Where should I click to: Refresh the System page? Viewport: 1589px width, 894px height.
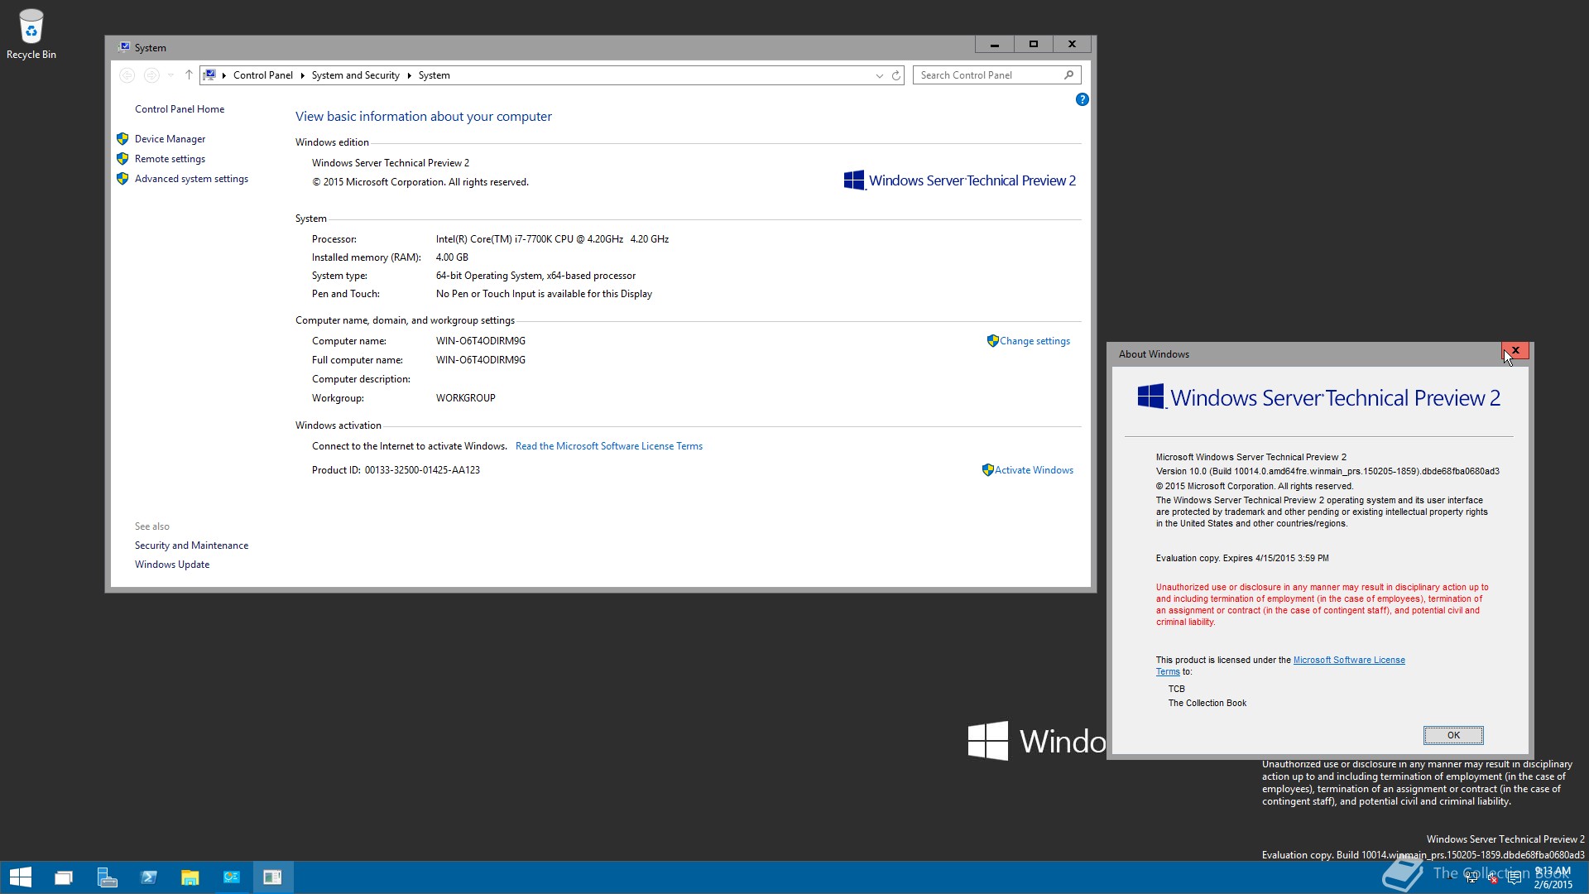(x=895, y=75)
